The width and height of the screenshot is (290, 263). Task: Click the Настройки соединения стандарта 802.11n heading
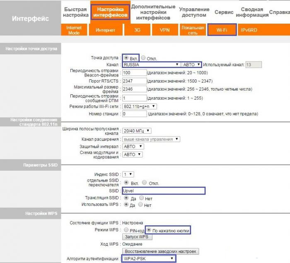[34, 122]
